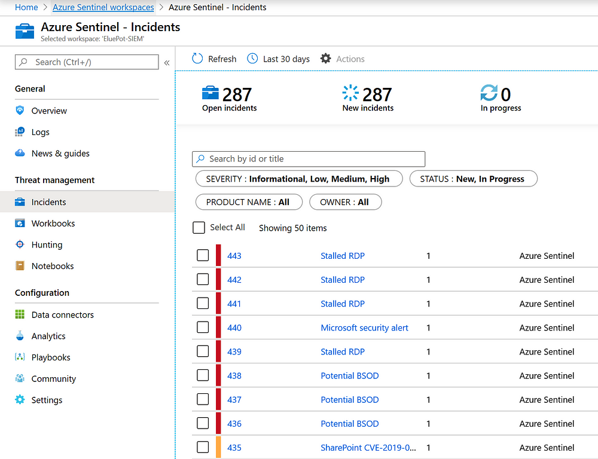
Task: Click the Azure Sentinel briefcase header icon
Action: [25, 31]
